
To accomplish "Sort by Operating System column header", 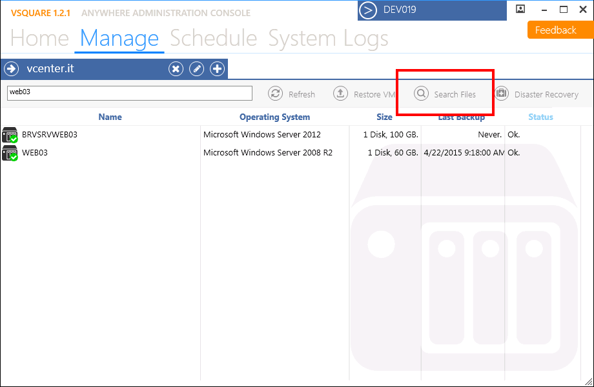I will [274, 117].
